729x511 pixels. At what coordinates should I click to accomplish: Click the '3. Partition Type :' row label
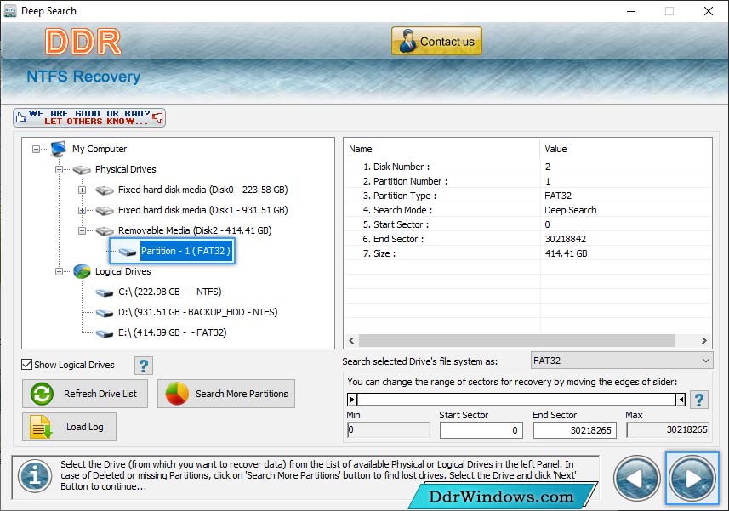point(400,196)
